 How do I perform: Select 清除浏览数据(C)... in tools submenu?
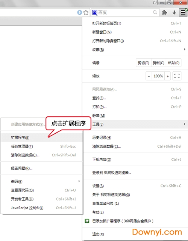tap(42, 155)
